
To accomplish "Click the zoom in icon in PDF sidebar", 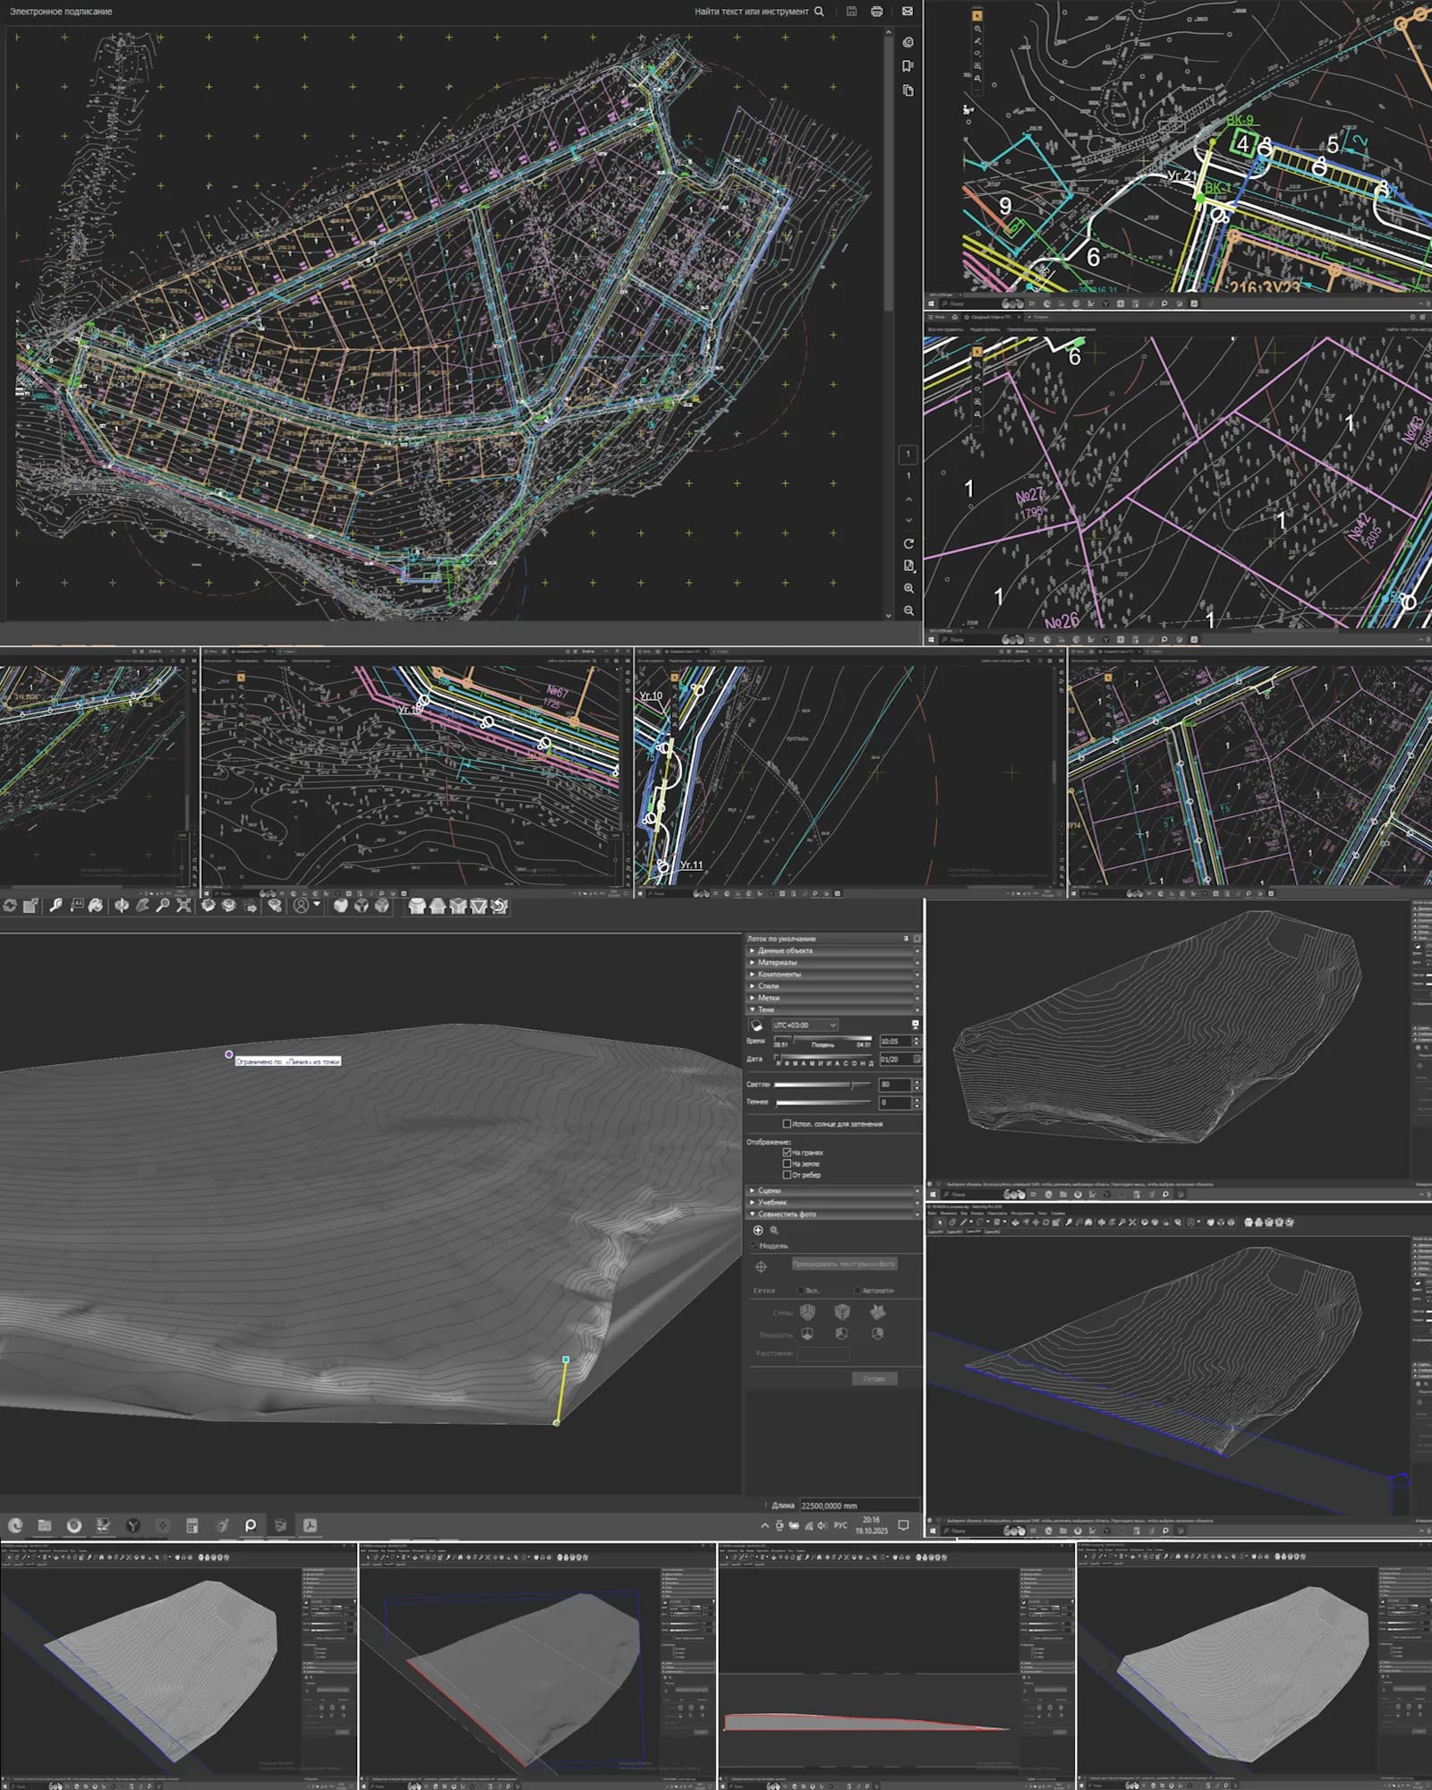I will point(908,588).
